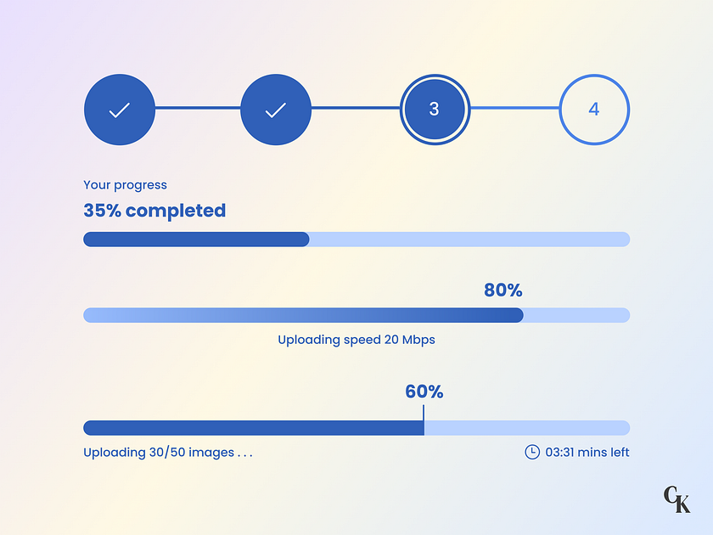Viewport: 713px width, 535px height.
Task: Click the clock icon beside remaining time
Action: pyautogui.click(x=532, y=452)
